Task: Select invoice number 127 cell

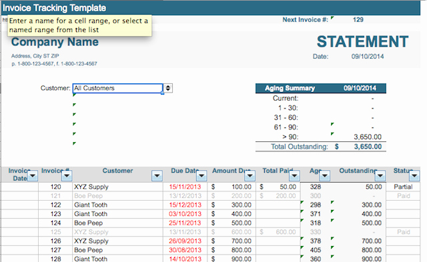Action: tap(55, 250)
